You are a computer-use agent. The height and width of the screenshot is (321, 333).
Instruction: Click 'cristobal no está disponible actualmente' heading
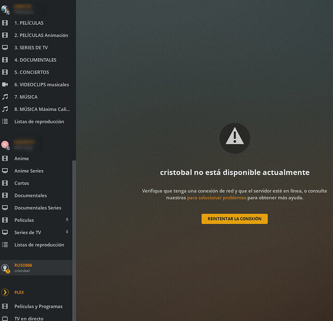click(x=235, y=172)
